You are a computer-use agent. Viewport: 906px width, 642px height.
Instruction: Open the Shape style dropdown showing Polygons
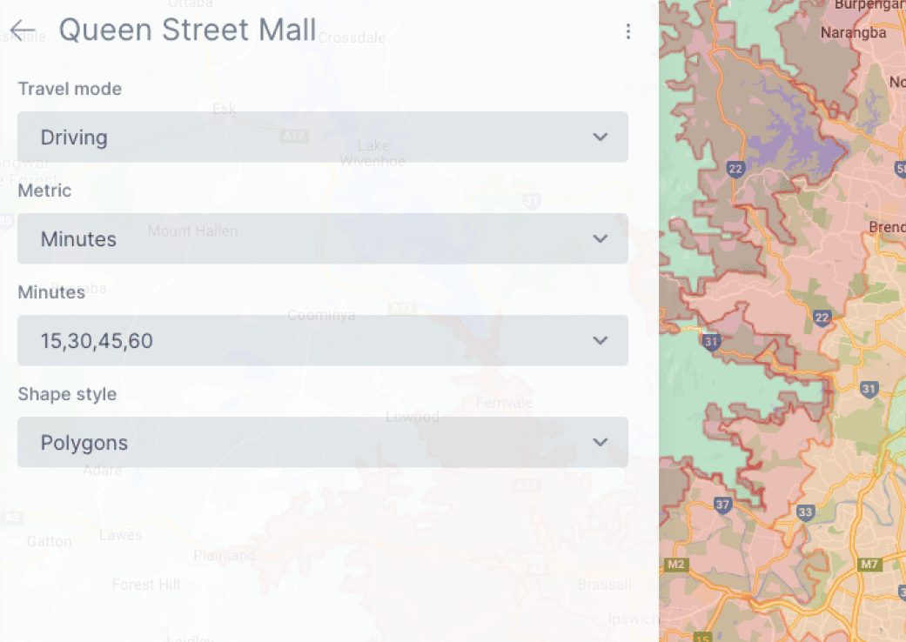click(322, 442)
